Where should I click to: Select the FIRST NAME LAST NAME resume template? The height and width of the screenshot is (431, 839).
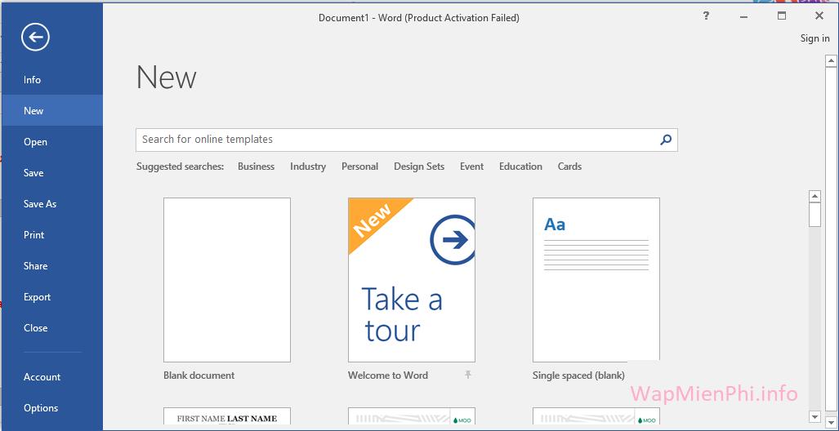click(227, 416)
